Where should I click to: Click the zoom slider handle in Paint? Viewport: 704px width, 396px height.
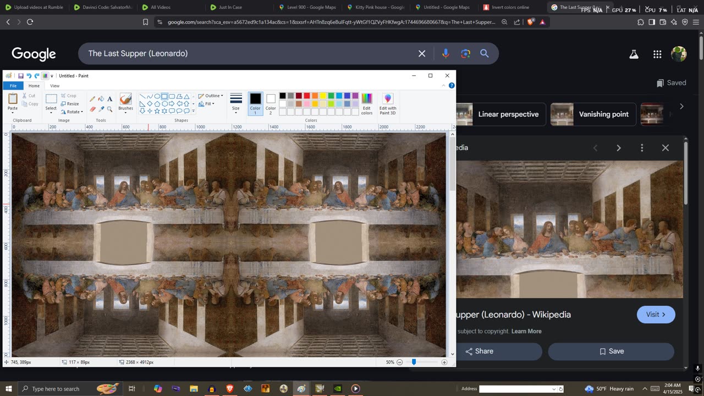pyautogui.click(x=414, y=362)
